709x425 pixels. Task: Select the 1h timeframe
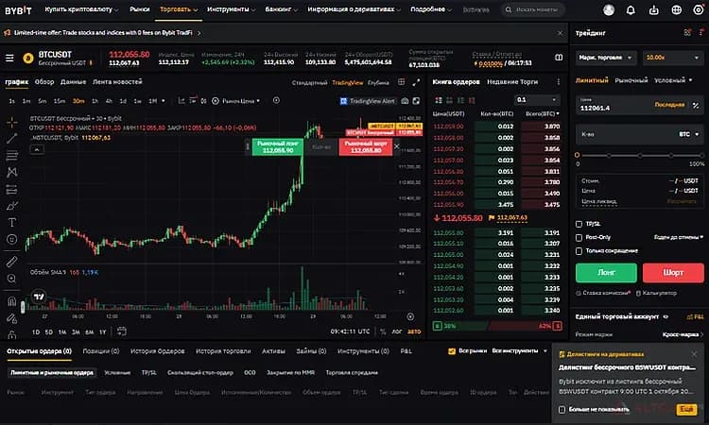95,101
